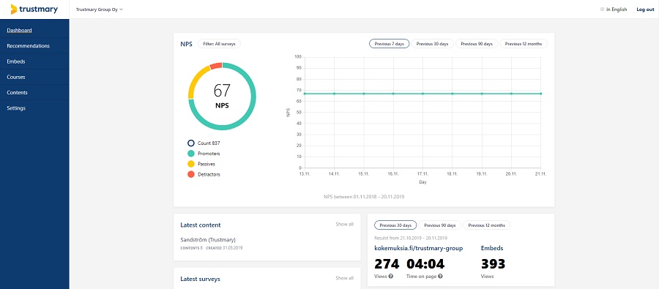The width and height of the screenshot is (659, 289).
Task: Open the Trustmary Group Oy account dropdown
Action: (x=99, y=10)
